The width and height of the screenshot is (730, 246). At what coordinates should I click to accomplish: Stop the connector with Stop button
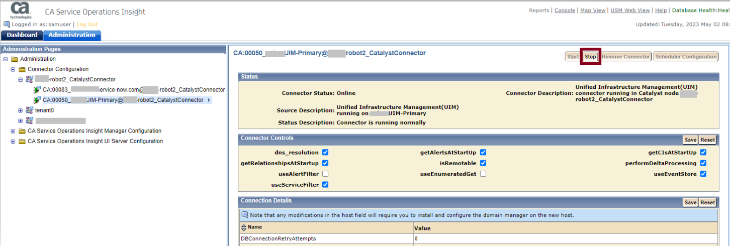click(590, 57)
